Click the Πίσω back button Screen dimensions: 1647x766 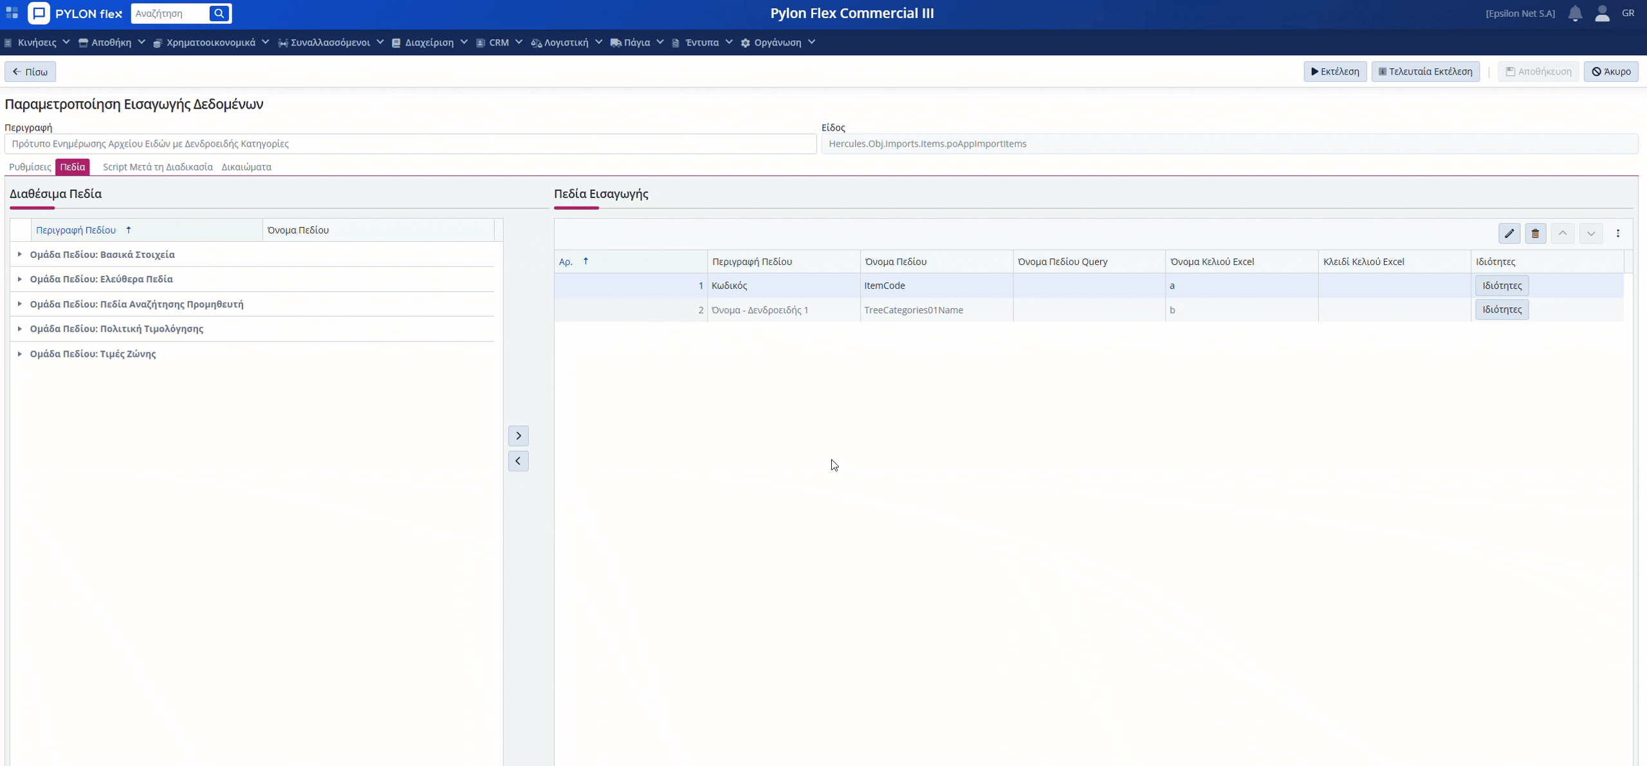click(30, 72)
